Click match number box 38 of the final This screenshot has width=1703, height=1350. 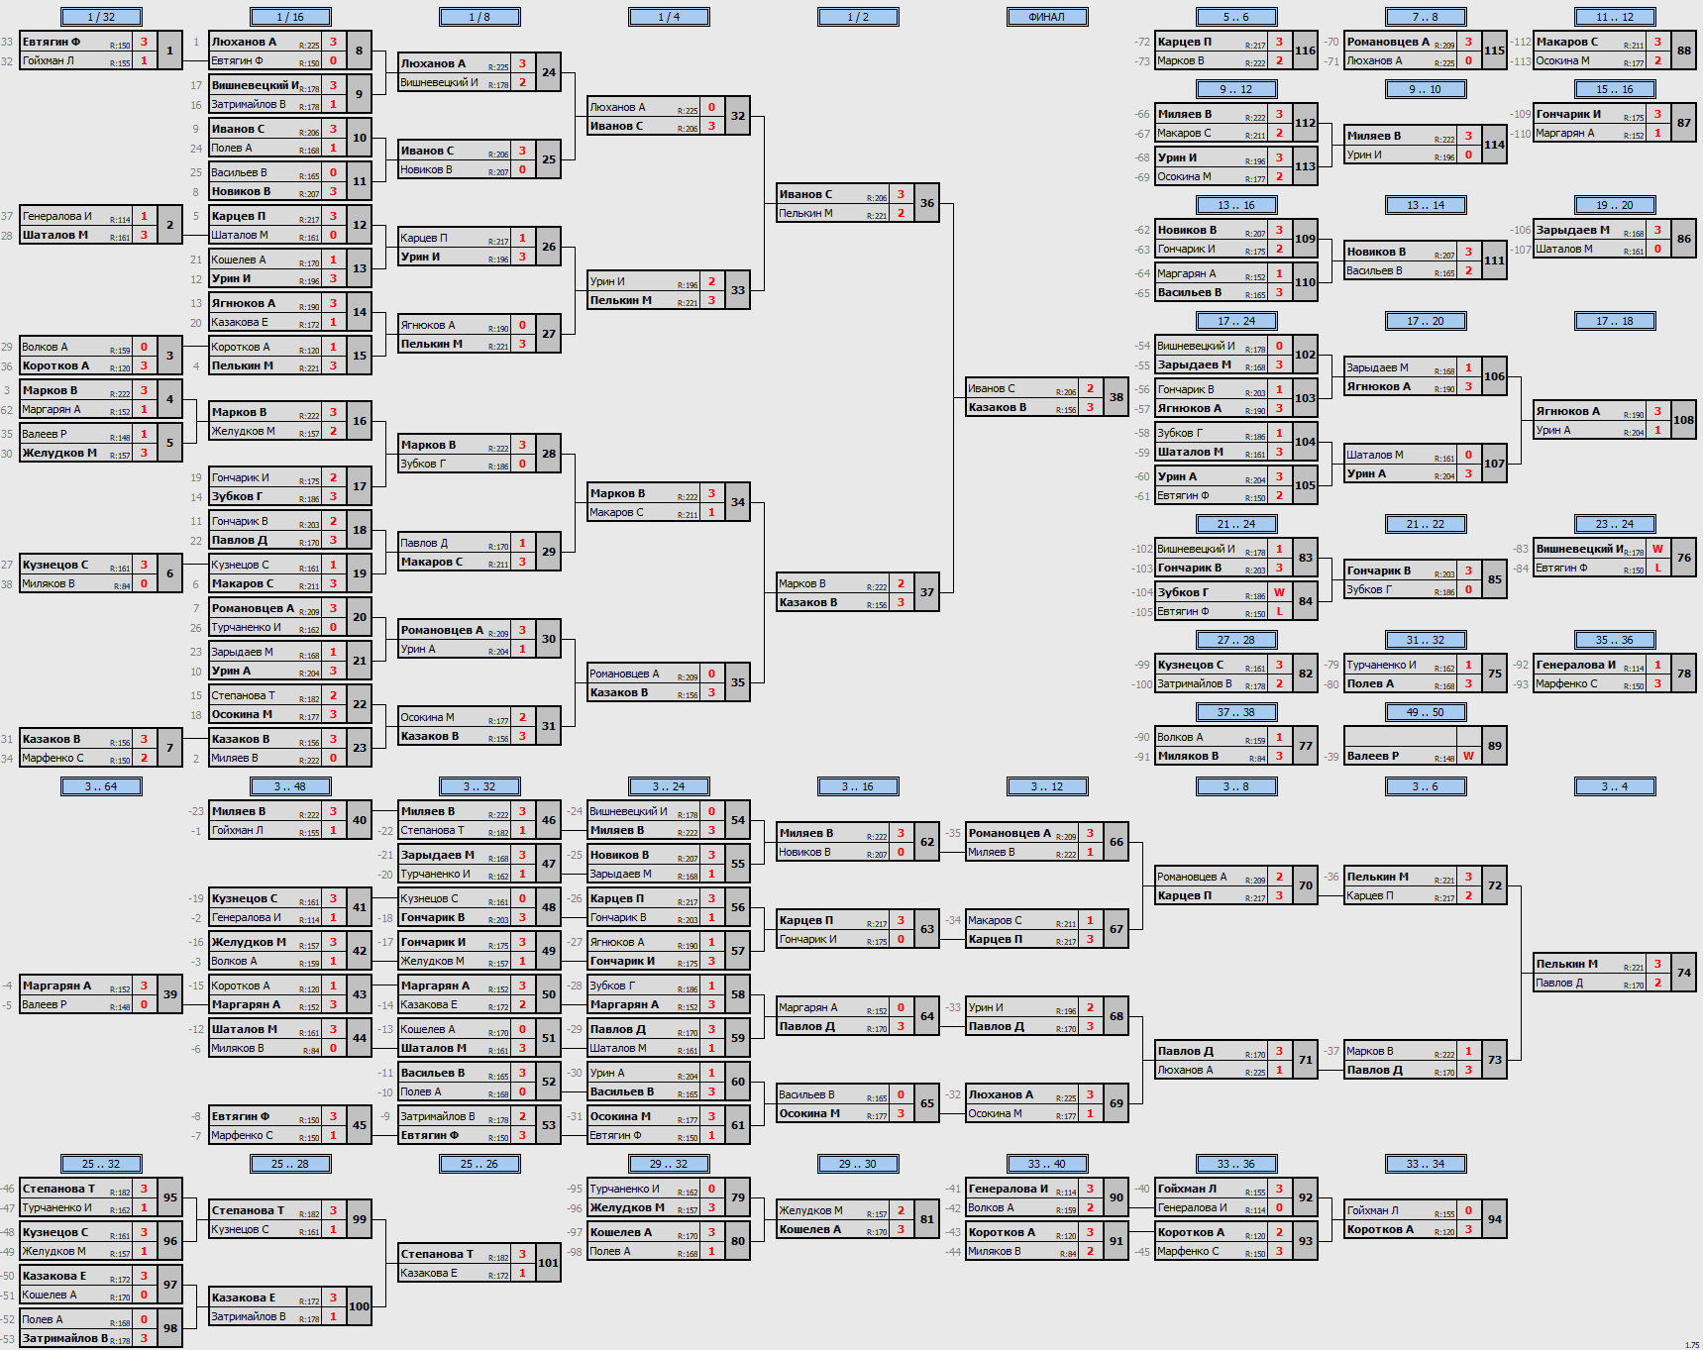tap(1117, 397)
